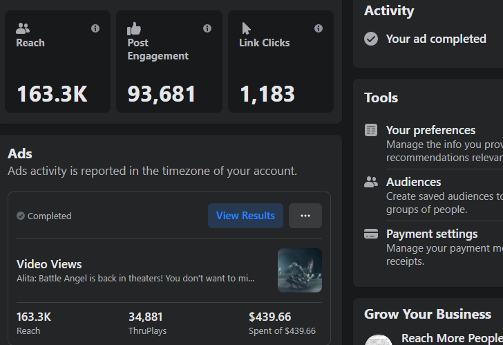Click the ad completed checkmark icon
503x345 pixels.
371,39
